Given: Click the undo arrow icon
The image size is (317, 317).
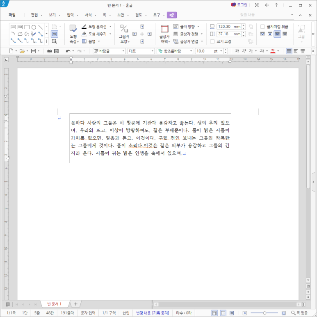Looking at the screenshot, I should [x=68, y=51].
